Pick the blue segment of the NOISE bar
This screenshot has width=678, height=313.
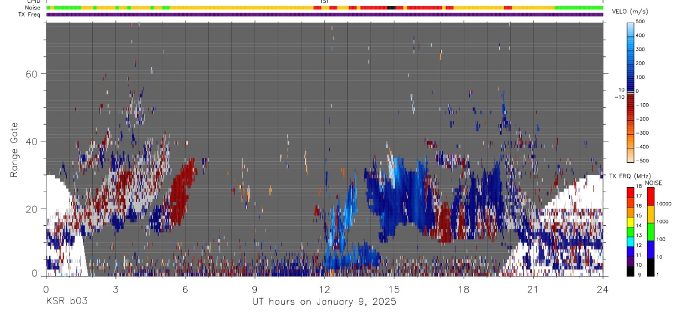click(x=650, y=249)
